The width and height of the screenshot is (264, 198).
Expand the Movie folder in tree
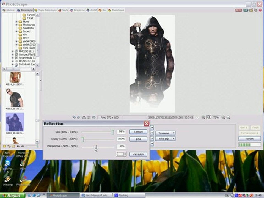click(16, 21)
